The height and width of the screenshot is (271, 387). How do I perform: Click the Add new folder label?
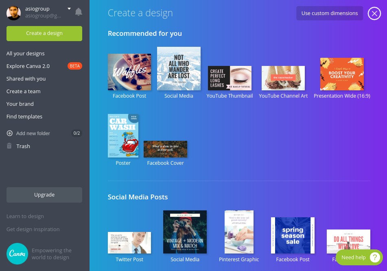coord(33,133)
